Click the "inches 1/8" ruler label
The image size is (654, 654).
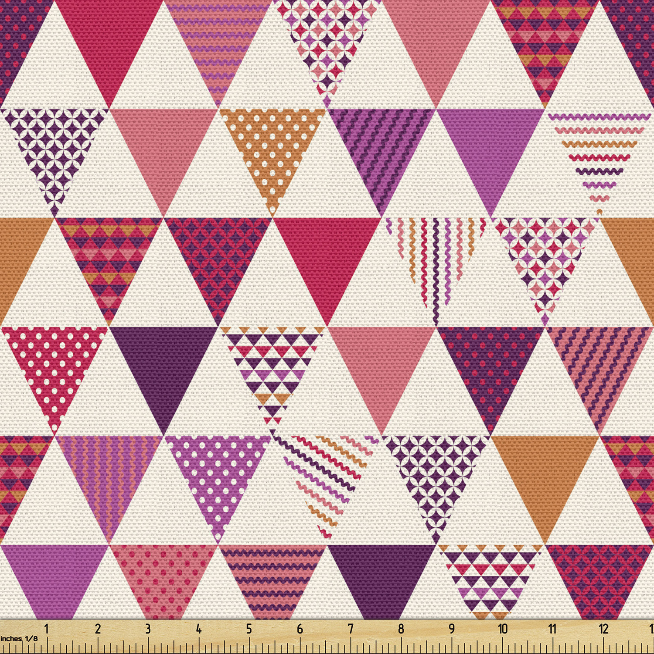pyautogui.click(x=19, y=638)
